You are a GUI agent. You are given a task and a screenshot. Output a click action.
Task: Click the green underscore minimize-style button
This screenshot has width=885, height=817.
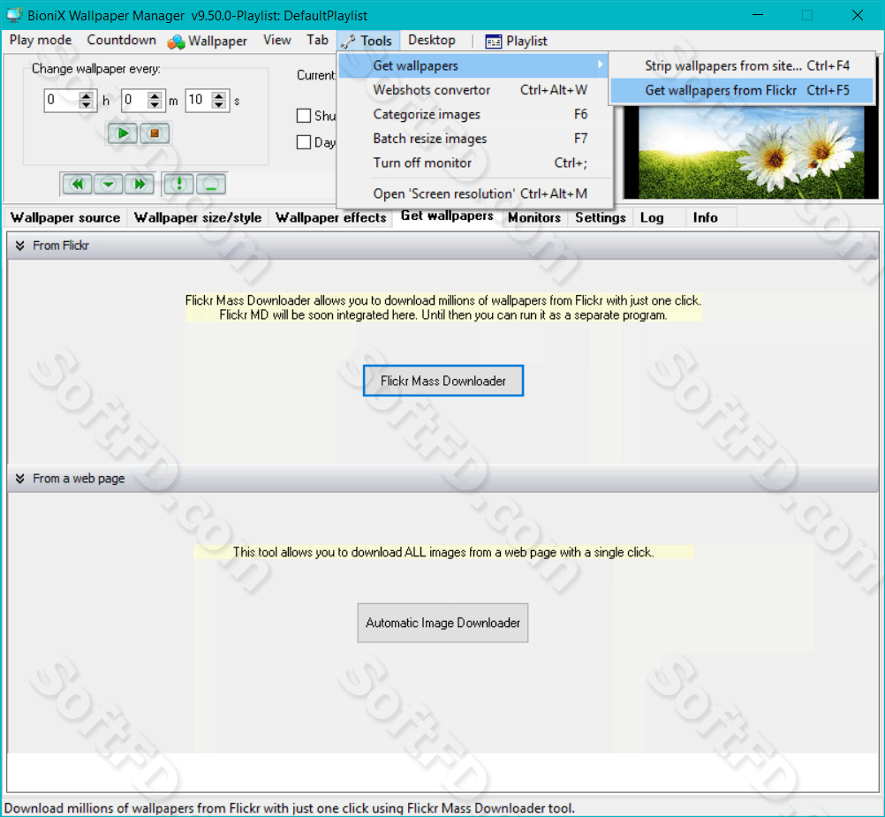[211, 184]
